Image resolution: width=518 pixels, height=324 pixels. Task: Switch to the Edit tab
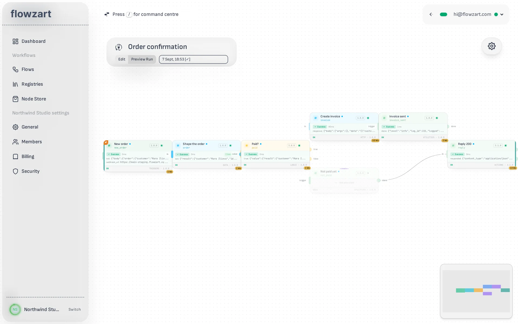point(122,59)
